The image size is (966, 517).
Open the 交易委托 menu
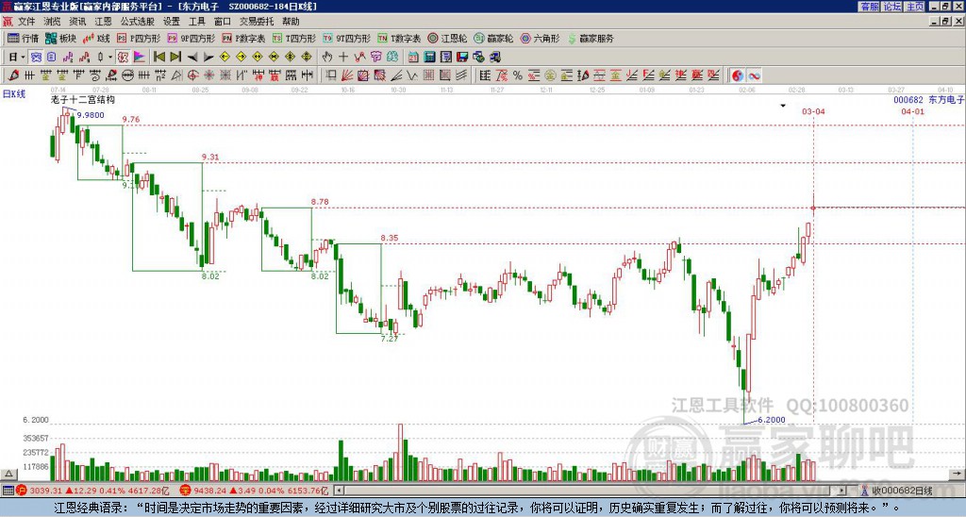[257, 21]
